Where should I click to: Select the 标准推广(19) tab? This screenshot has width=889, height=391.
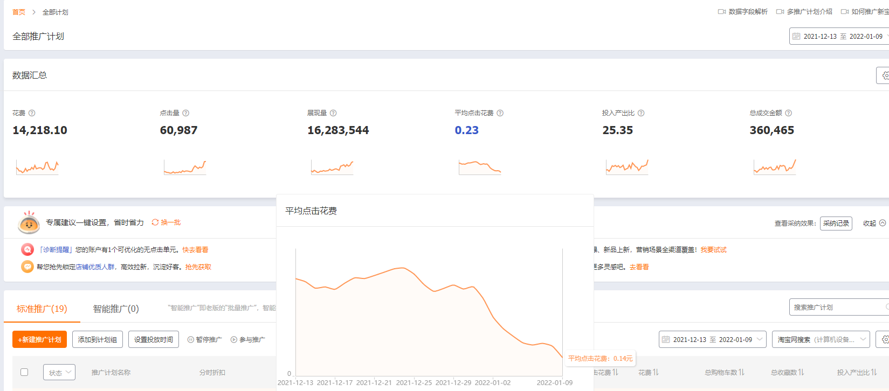[42, 309]
